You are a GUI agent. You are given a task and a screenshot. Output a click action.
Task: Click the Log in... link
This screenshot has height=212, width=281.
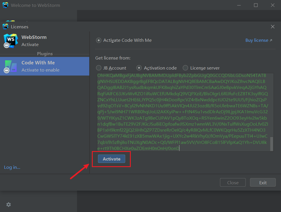click(x=12, y=167)
